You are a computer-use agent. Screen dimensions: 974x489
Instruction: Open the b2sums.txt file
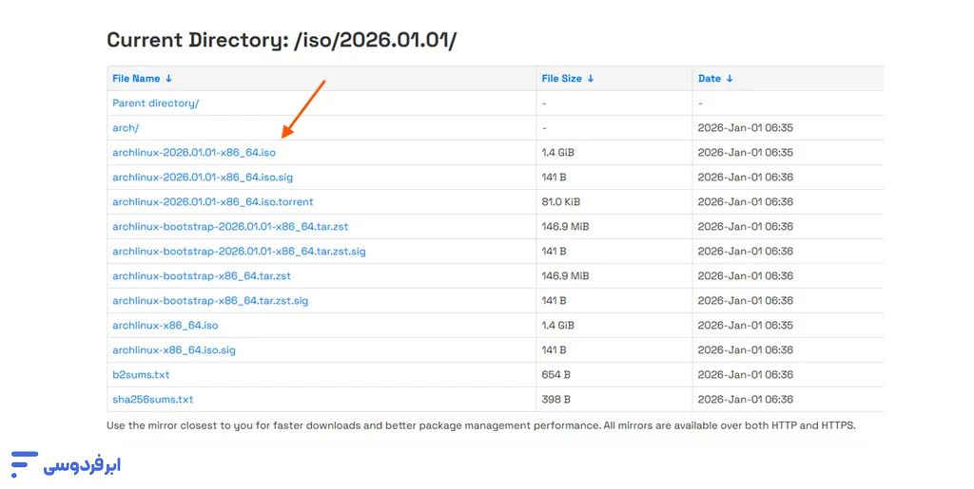[x=141, y=375]
